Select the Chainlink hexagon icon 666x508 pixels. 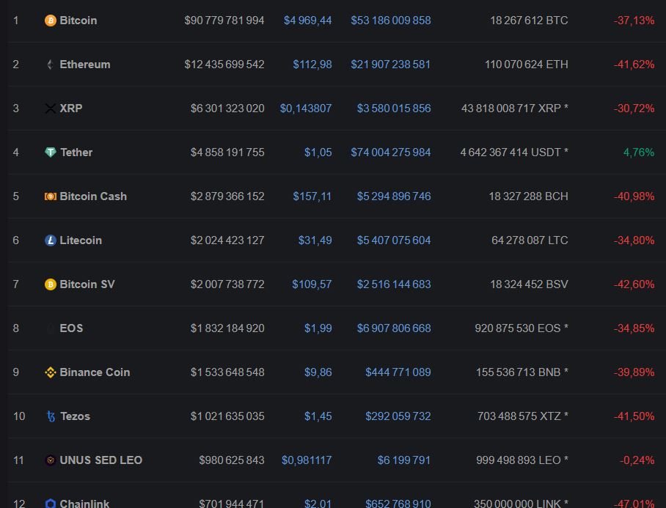pos(49,503)
